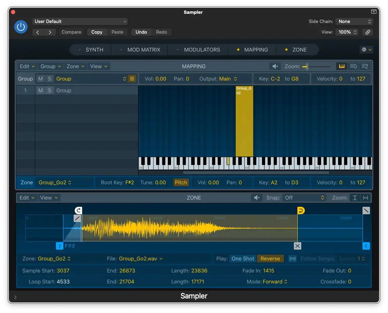Expand the Snap Off dropdown
388x313 pixels.
click(x=304, y=198)
